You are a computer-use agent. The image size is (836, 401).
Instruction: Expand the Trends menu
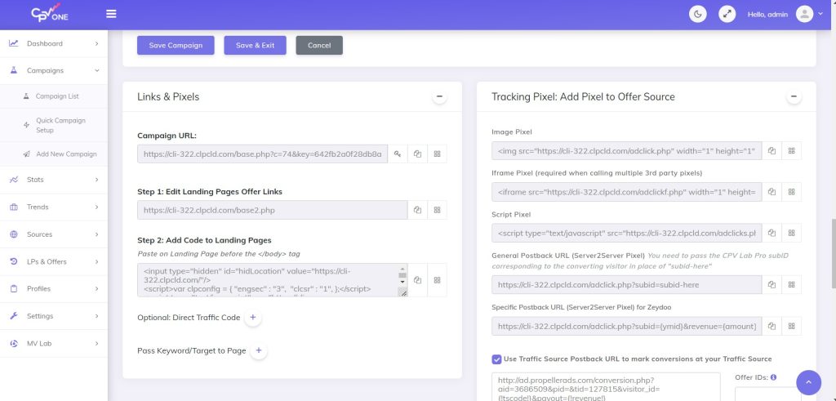click(96, 207)
